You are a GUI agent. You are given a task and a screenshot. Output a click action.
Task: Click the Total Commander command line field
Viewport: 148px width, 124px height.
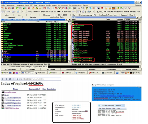point(93,67)
